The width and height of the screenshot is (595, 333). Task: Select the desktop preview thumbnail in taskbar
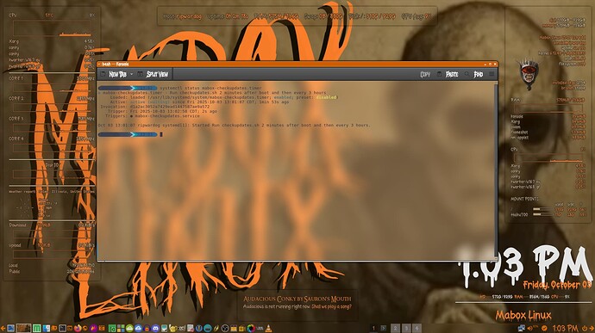click(23, 328)
